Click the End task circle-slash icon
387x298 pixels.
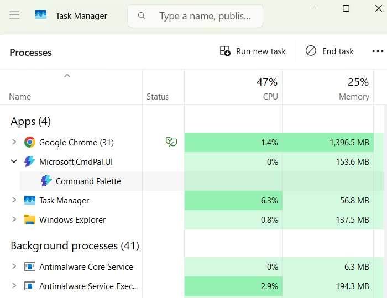pos(311,51)
